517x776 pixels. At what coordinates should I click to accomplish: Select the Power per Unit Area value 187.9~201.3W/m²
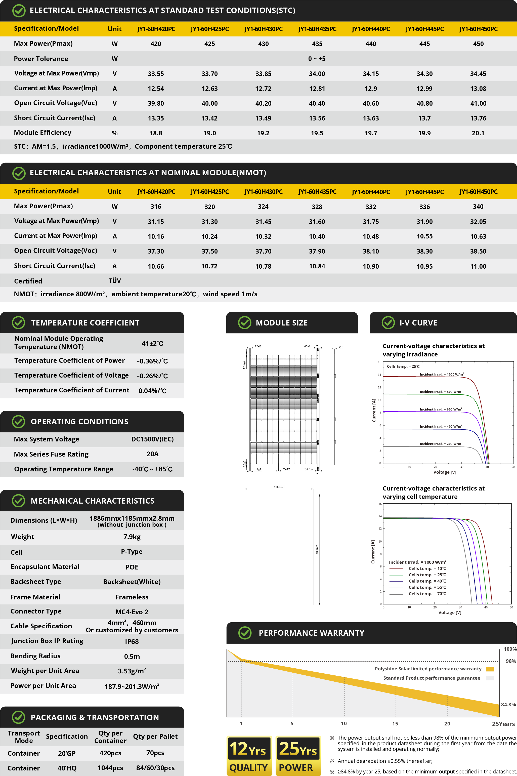[x=132, y=687]
